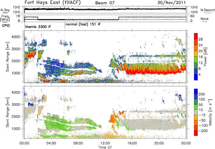Click the solid line sample under N.Sky

[x=5, y=13]
